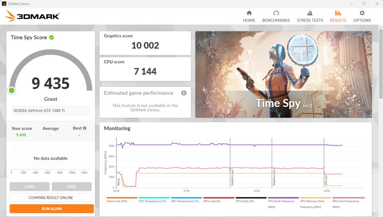The image size is (383, 217).
Task: Maximize the 3DMark Demo window
Action: pyautogui.click(x=364, y=4)
